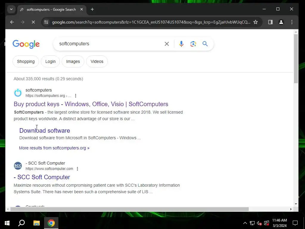The width and height of the screenshot is (305, 229).
Task: Click the muted volume tray icon
Action: pos(259,223)
